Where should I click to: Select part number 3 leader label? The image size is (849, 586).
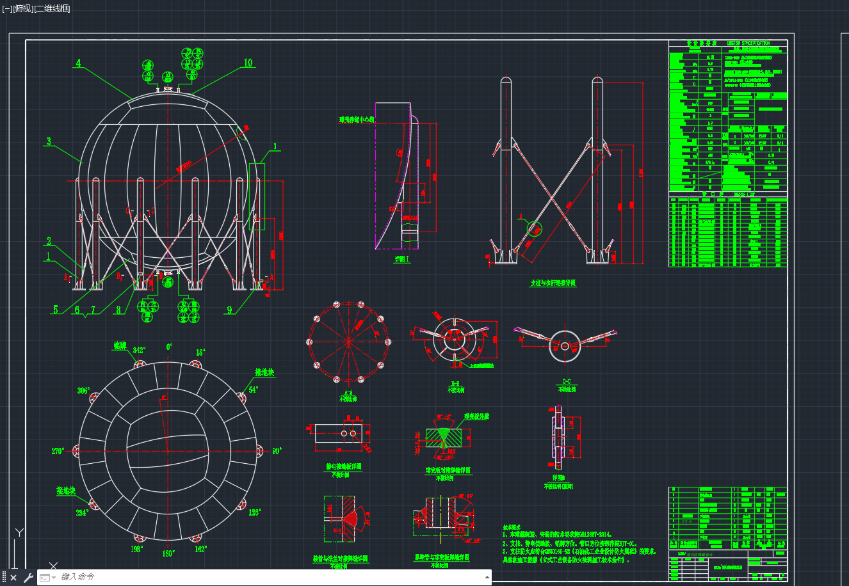[49, 141]
